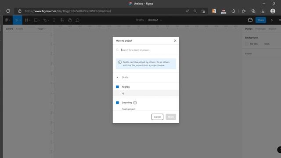
Task: Open browser Downloads
Action: point(263,11)
